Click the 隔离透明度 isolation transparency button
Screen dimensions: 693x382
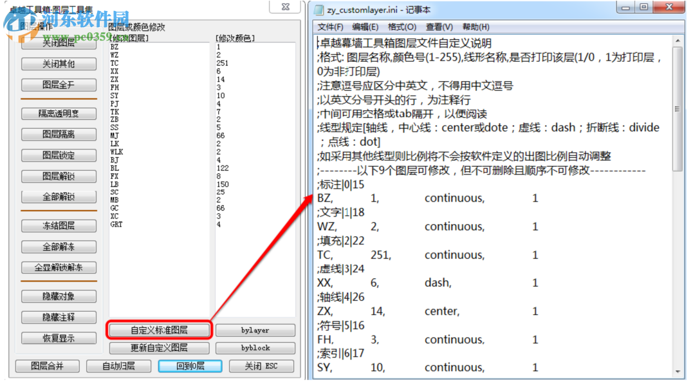pyautogui.click(x=59, y=113)
